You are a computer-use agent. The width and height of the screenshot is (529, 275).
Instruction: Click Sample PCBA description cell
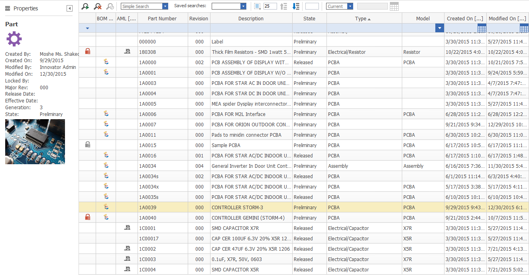click(251, 145)
